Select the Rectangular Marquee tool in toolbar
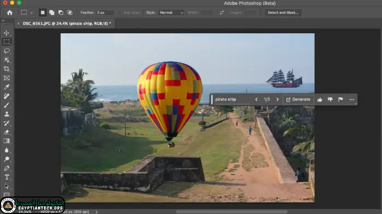Image resolution: width=382 pixels, height=214 pixels. point(7,42)
